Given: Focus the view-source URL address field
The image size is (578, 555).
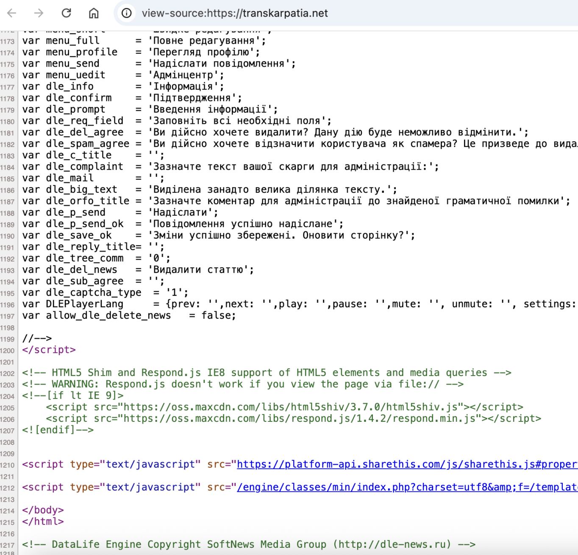Looking at the screenshot, I should click(x=235, y=13).
